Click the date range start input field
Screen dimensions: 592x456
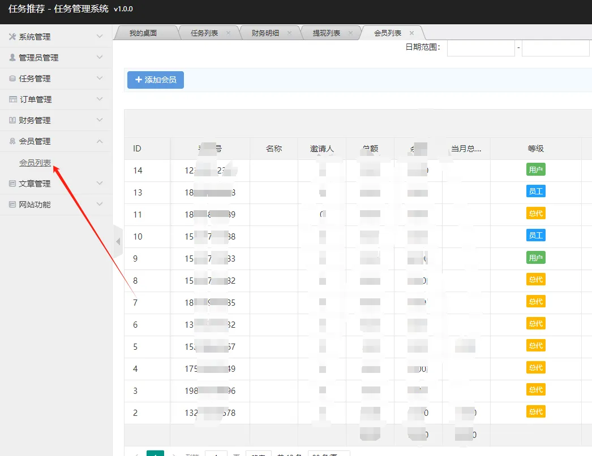[481, 48]
